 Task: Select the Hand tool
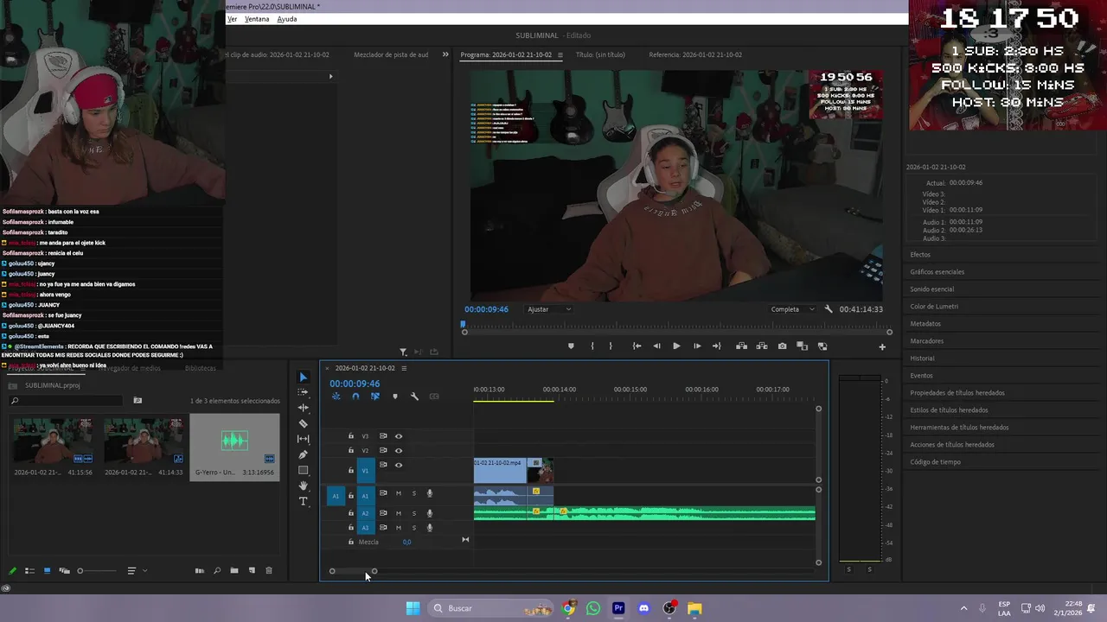[x=303, y=486]
